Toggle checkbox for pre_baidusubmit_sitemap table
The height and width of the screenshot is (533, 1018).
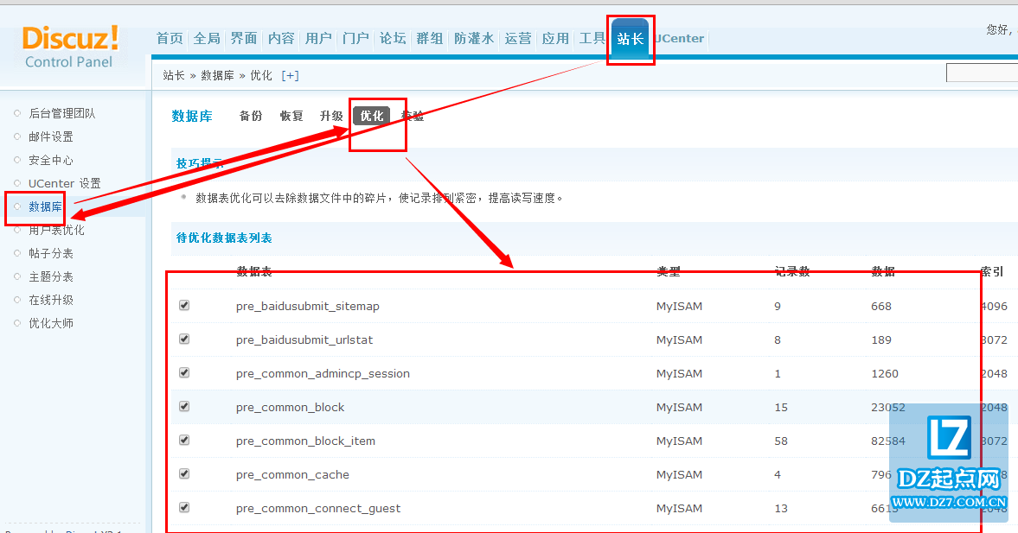[x=183, y=306]
